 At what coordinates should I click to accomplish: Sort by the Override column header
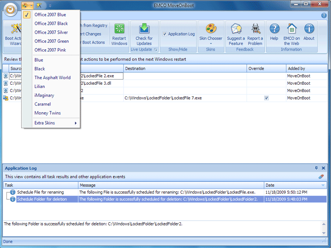(266, 69)
